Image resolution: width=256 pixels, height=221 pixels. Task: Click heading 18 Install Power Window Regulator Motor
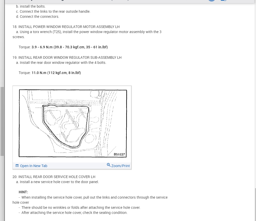pyautogui.click(x=66, y=27)
